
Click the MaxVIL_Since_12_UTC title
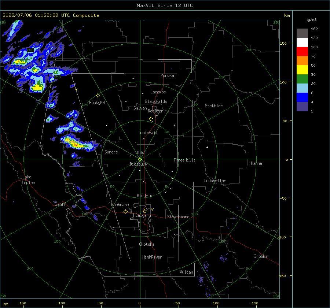tap(165, 5)
